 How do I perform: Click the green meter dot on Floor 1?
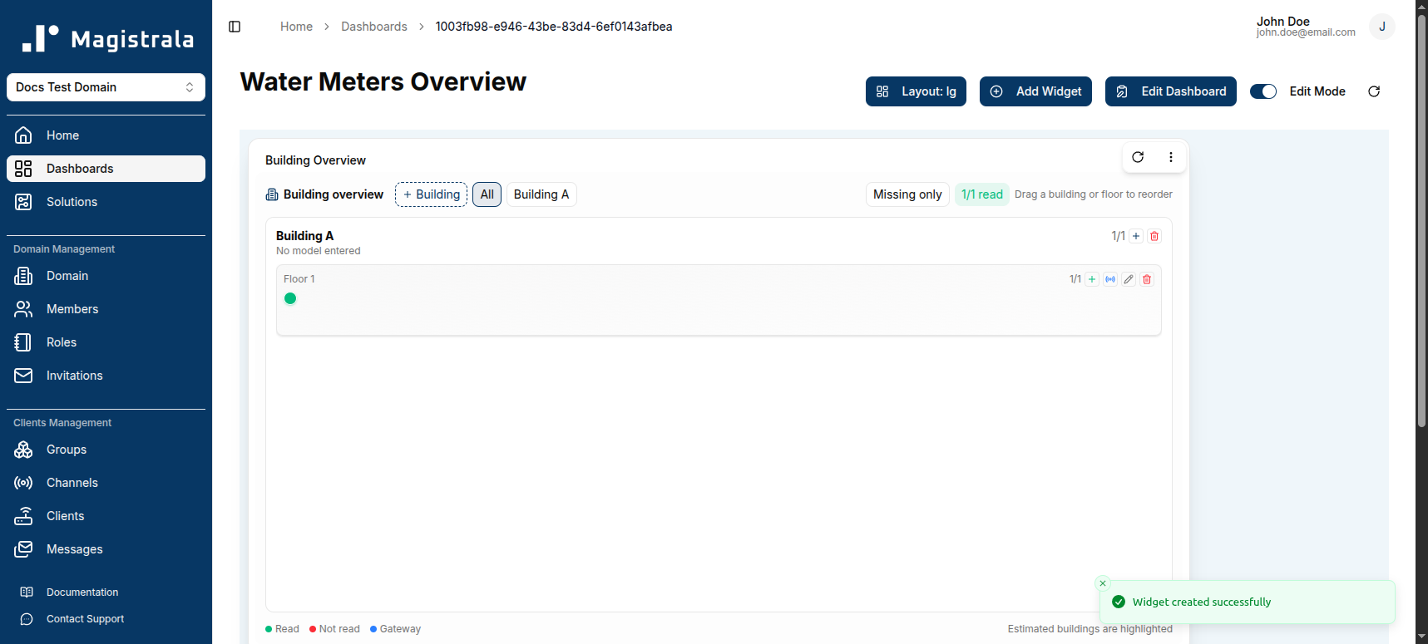click(290, 298)
